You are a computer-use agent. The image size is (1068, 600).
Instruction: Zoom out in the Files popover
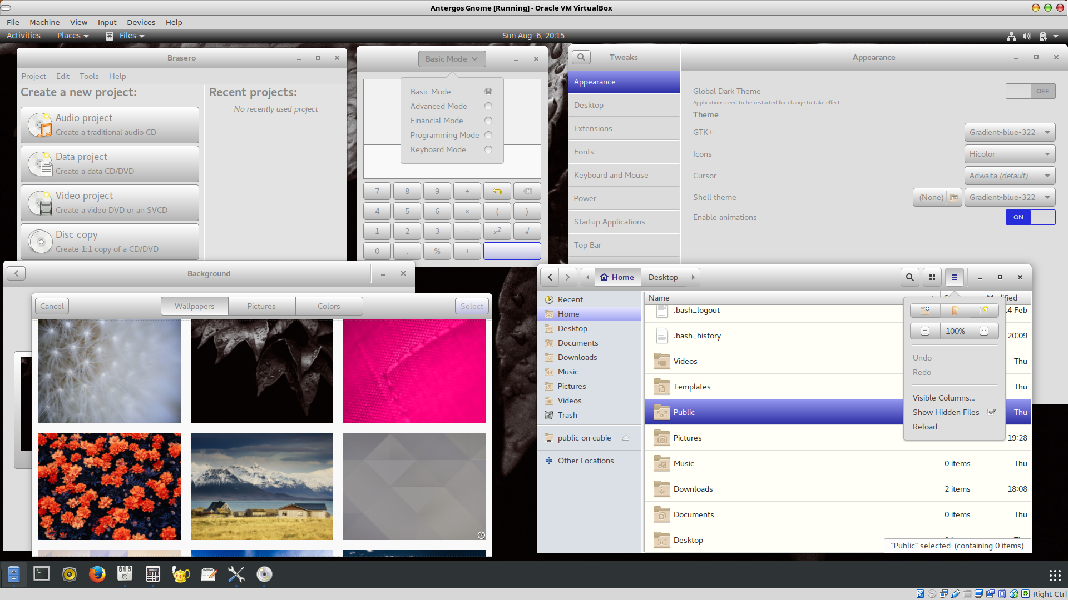pyautogui.click(x=925, y=331)
